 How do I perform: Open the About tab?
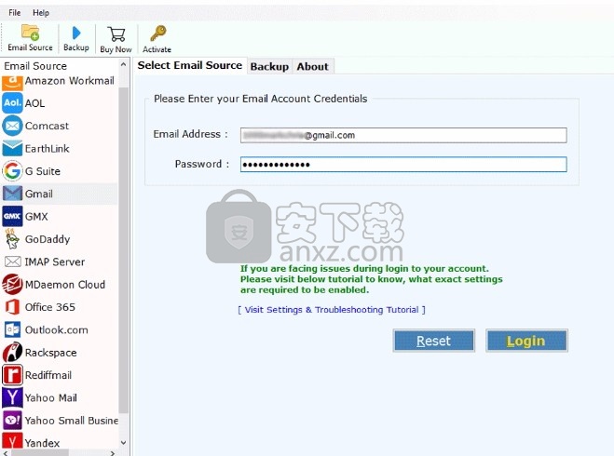312,66
